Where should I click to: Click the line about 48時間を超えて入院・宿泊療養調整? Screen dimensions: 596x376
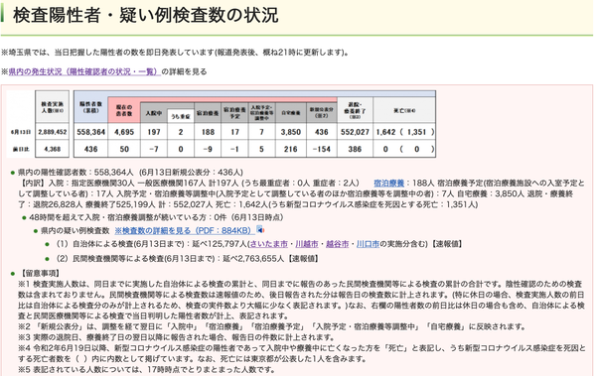coord(156,217)
